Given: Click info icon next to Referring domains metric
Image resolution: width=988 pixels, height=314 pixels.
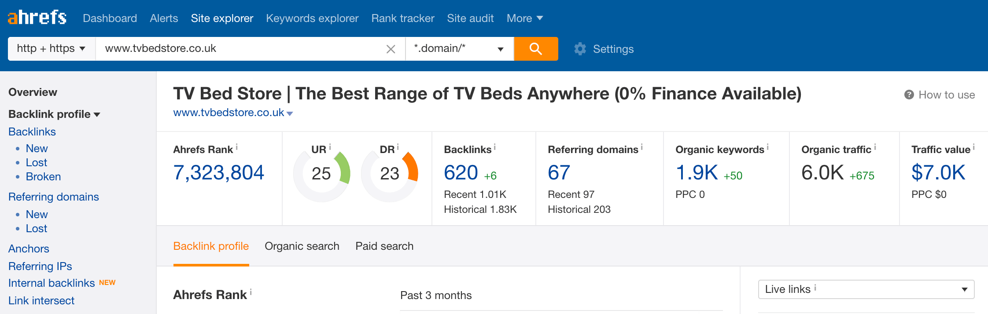Looking at the screenshot, I should pos(642,147).
